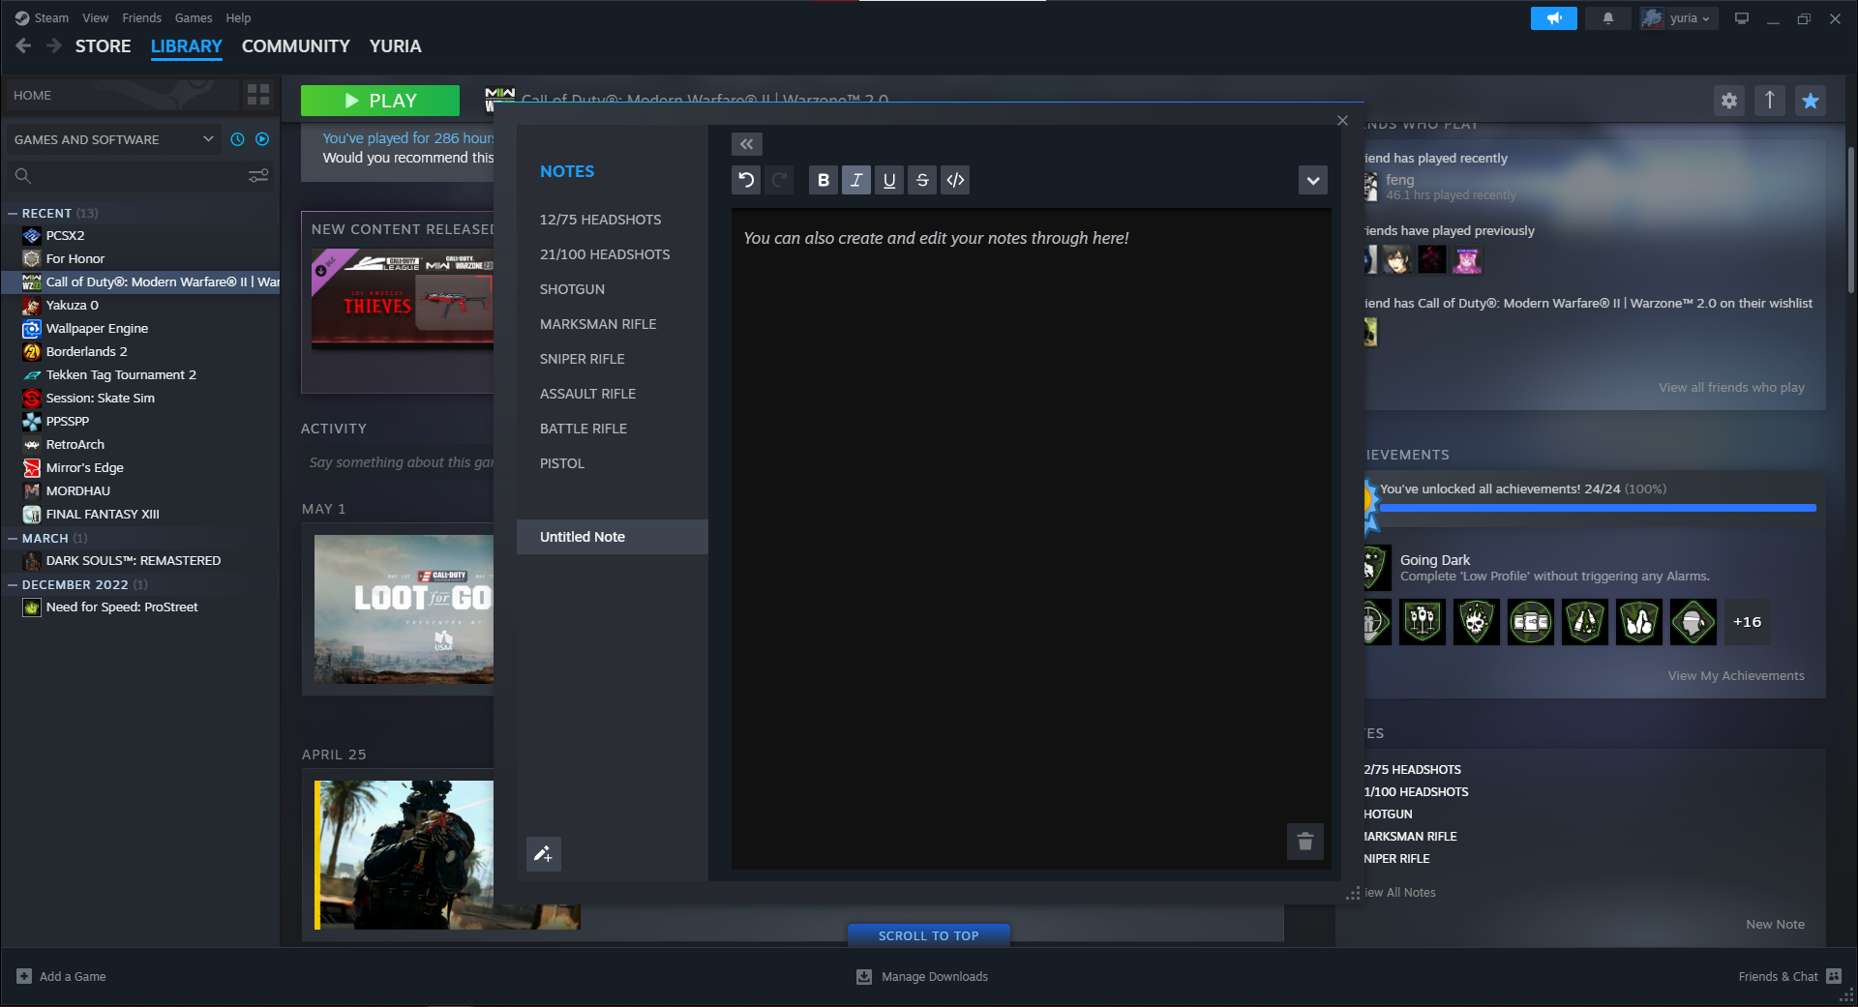Screen dimensions: 1858x1007
Task: Open the yuria account dropdown
Action: pos(1679,18)
